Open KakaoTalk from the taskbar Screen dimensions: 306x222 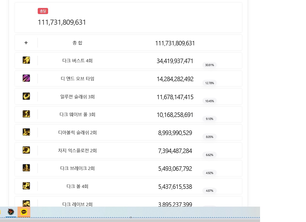click(x=24, y=212)
